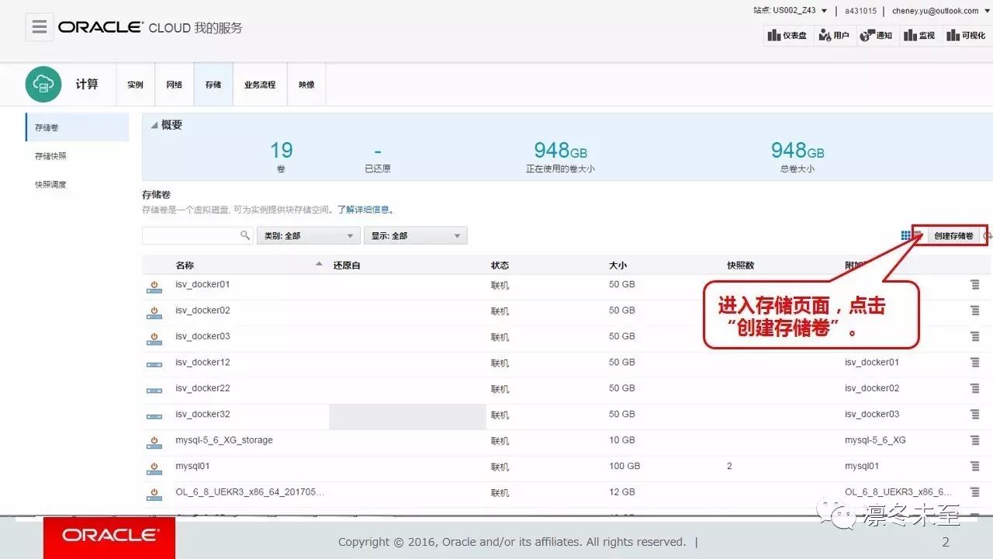Click the 仪表盘 dashboard button
The image size is (993, 559).
[787, 35]
